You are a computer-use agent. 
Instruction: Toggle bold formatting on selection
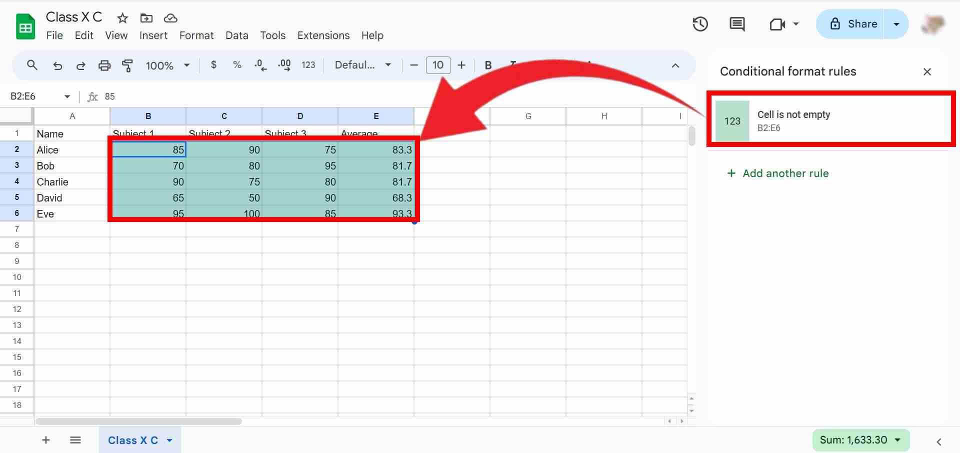click(487, 65)
